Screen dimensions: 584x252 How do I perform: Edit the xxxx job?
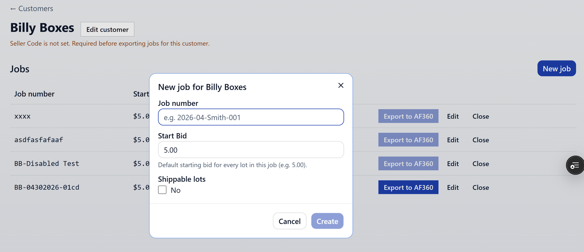pyautogui.click(x=453, y=116)
